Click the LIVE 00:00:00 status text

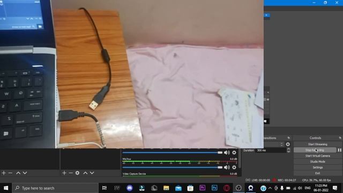pos(260,180)
